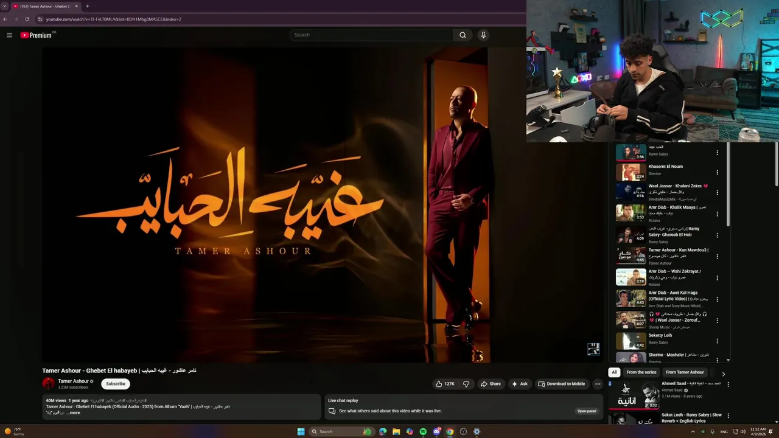Open File Explorer from the taskbar
779x438 pixels.
tap(396, 432)
